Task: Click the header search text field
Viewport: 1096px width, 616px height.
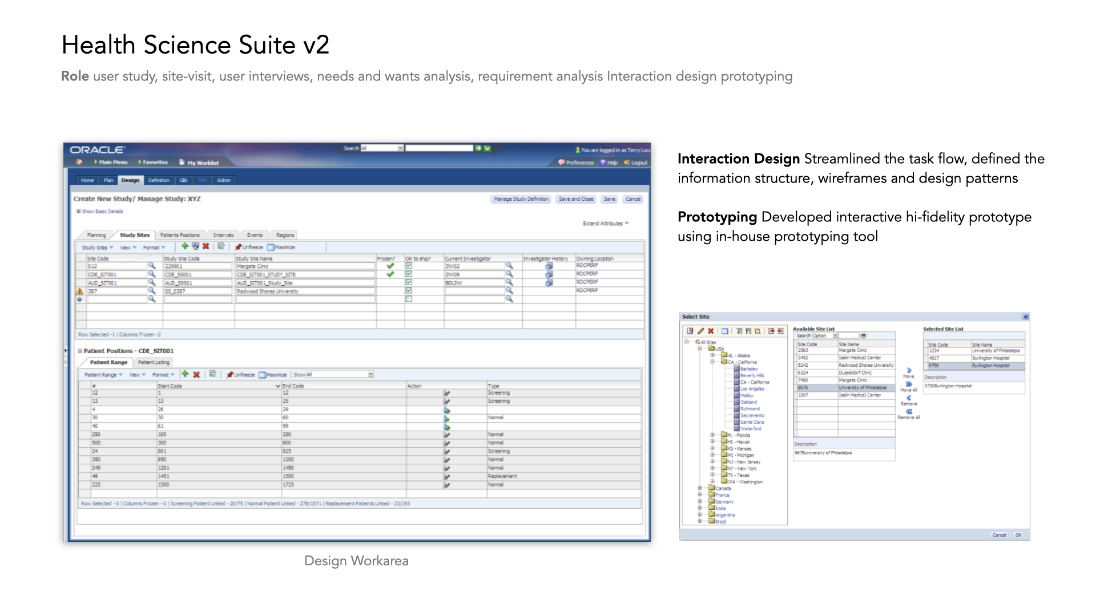Action: tap(440, 148)
